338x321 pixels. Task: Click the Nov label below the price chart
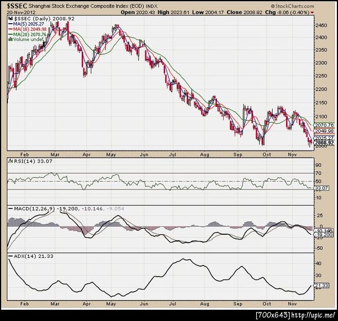point(292,155)
